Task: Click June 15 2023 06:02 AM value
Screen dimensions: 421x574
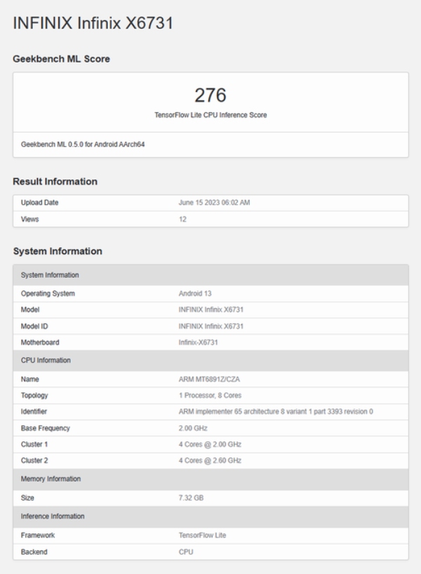Action: tap(214, 202)
